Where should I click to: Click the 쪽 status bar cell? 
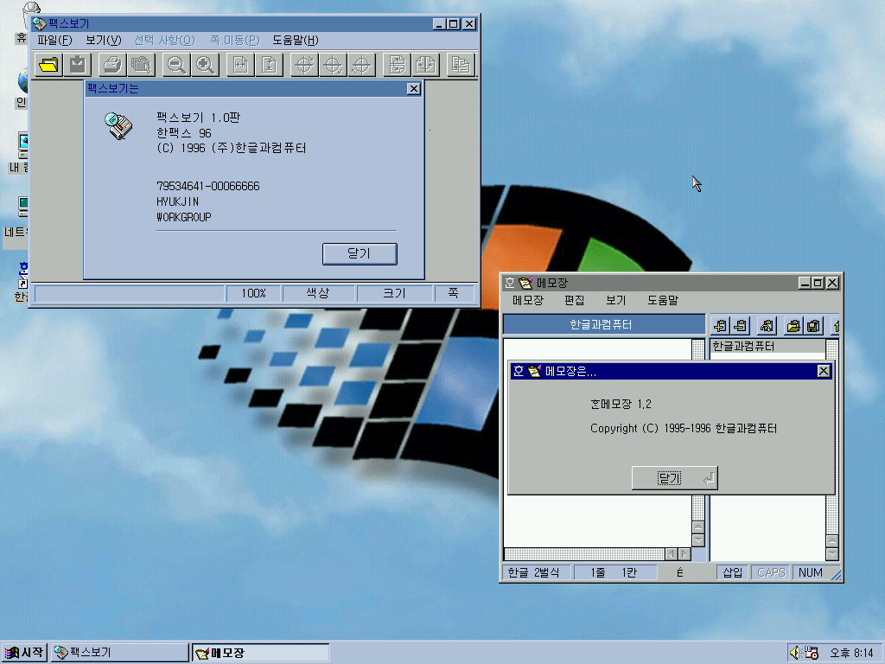[454, 294]
